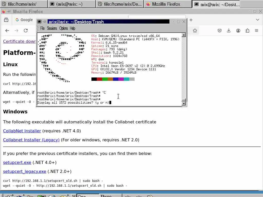This screenshot has width=263, height=197.
Task: Close the Konsole terminal window
Action: click(184, 22)
